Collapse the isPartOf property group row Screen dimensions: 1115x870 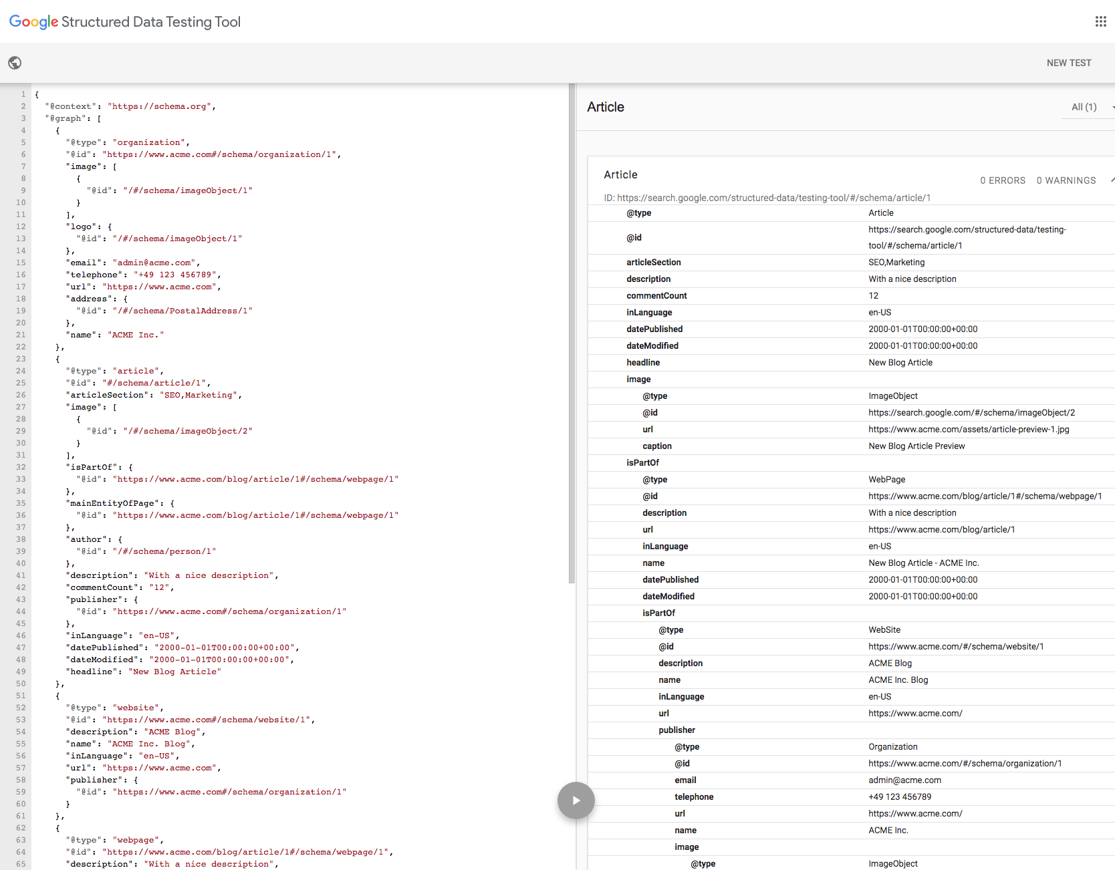click(x=642, y=462)
